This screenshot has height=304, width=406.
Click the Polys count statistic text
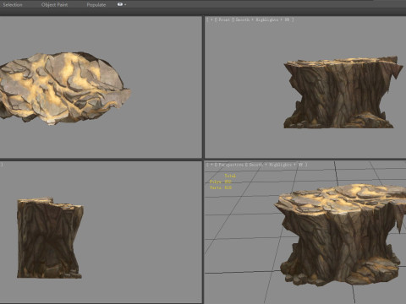click(221, 182)
